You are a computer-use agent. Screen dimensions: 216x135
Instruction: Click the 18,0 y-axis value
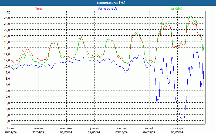(x=7, y=42)
